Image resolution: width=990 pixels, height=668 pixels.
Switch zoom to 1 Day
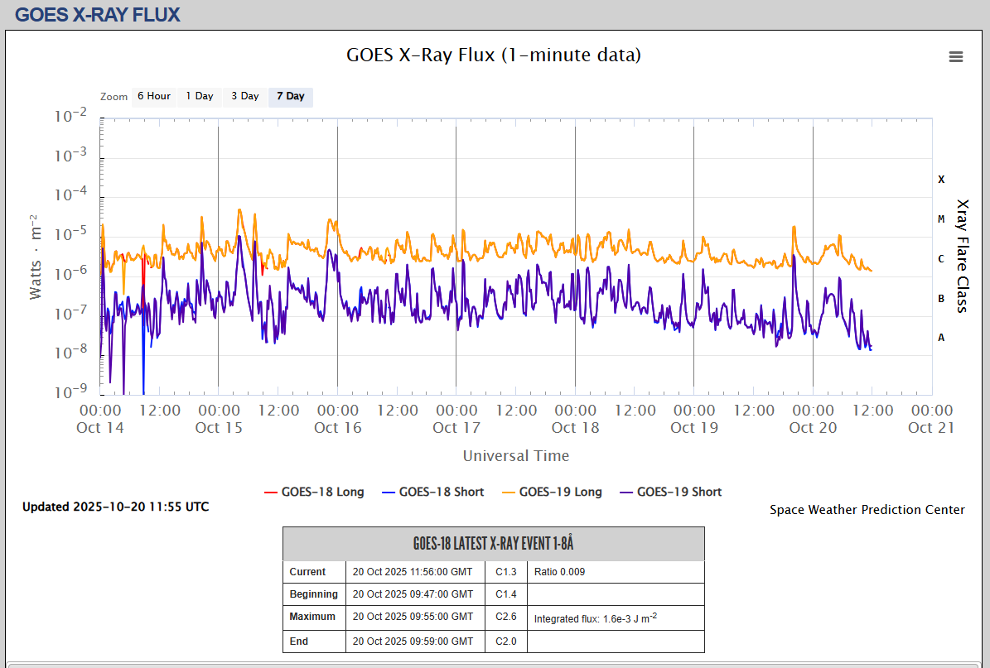tap(199, 96)
